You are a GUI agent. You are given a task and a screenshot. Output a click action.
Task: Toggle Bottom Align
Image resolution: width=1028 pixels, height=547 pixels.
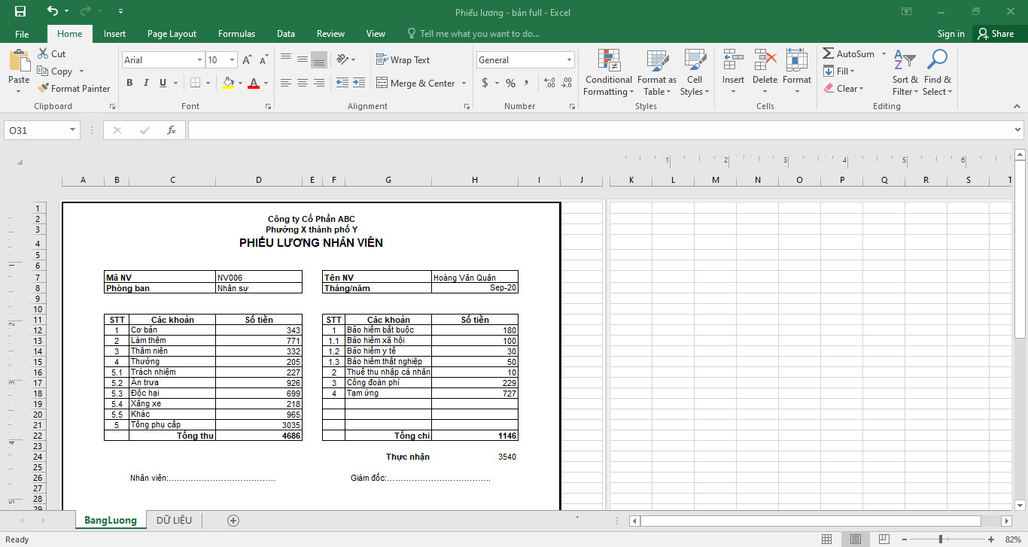click(x=319, y=59)
